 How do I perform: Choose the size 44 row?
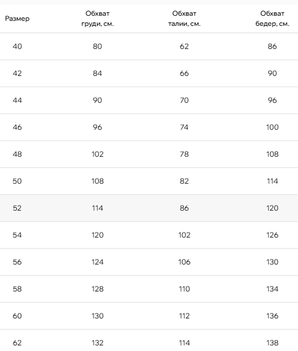pyautogui.click(x=149, y=100)
